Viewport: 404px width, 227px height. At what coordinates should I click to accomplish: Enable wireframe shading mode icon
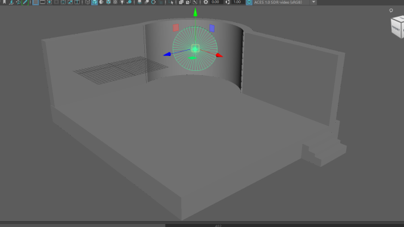[x=88, y=2]
